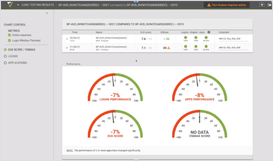Collapse the sidebar with double-chevron icon
Screen dimensions: 273x161
[47, 13]
